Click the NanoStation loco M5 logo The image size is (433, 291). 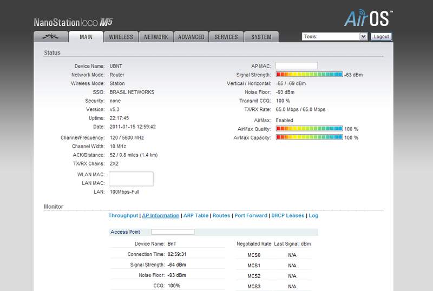tap(73, 22)
